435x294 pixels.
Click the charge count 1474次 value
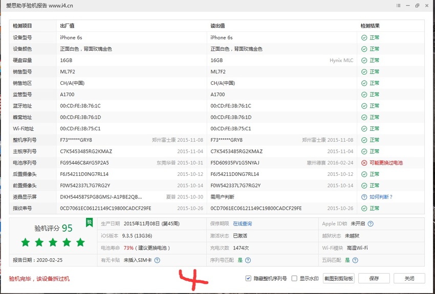[241, 248]
